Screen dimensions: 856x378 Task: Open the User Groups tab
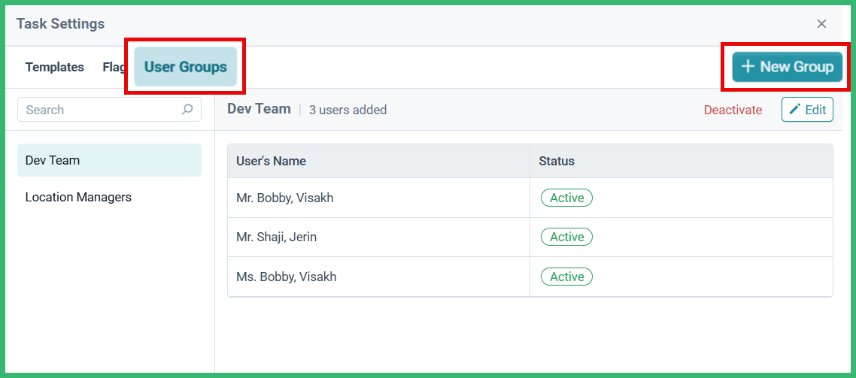tap(186, 67)
